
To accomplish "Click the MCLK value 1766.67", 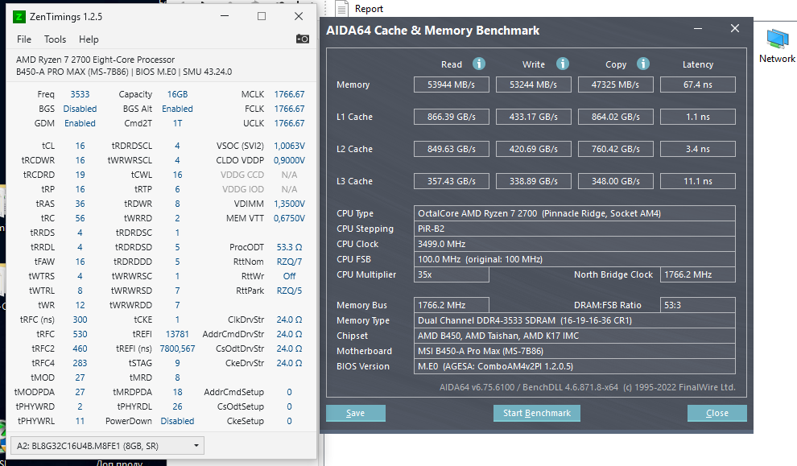I will click(289, 94).
